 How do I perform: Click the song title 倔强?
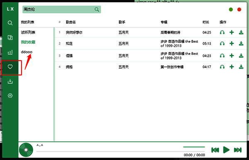(x=69, y=56)
